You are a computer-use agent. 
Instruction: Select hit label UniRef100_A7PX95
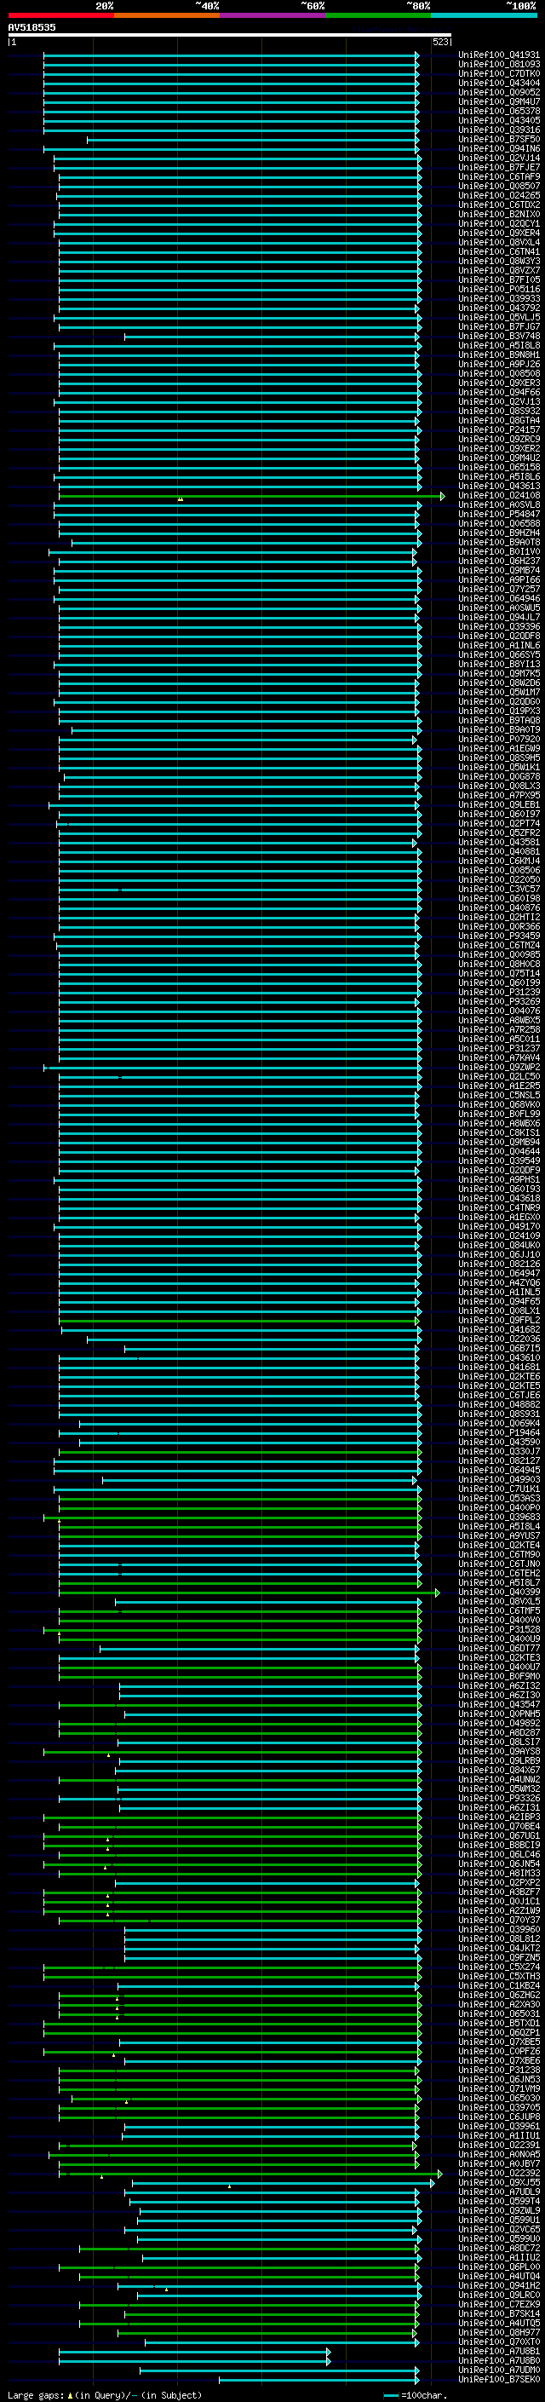coord(498,795)
